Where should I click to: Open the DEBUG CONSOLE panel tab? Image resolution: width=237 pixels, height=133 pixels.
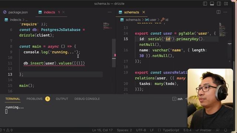tap(87, 99)
